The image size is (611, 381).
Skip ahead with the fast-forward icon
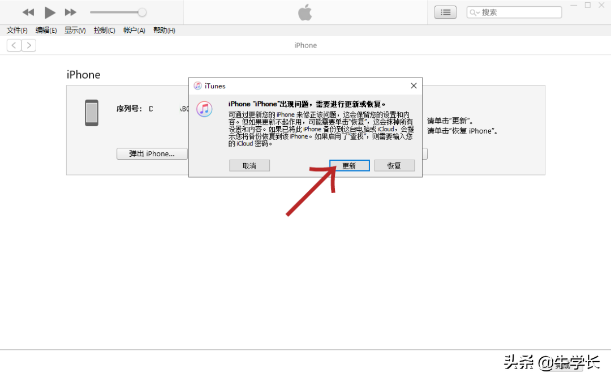71,12
